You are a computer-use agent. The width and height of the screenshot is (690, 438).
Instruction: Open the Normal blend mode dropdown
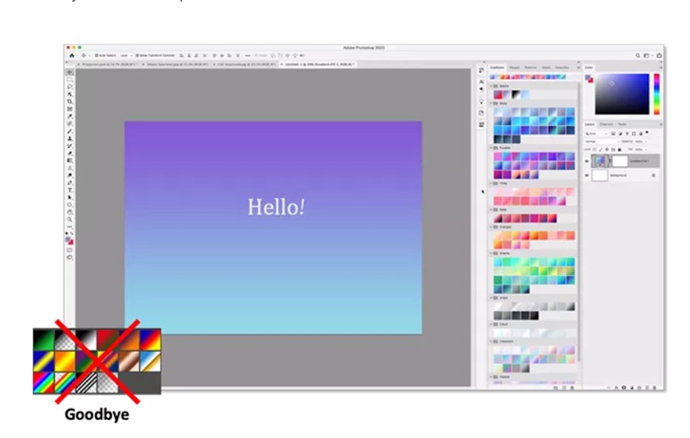(602, 142)
